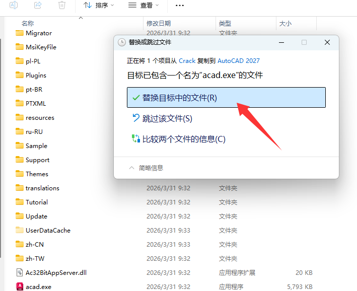Click the 20 KB size value
The image size is (357, 291).
[304, 273]
